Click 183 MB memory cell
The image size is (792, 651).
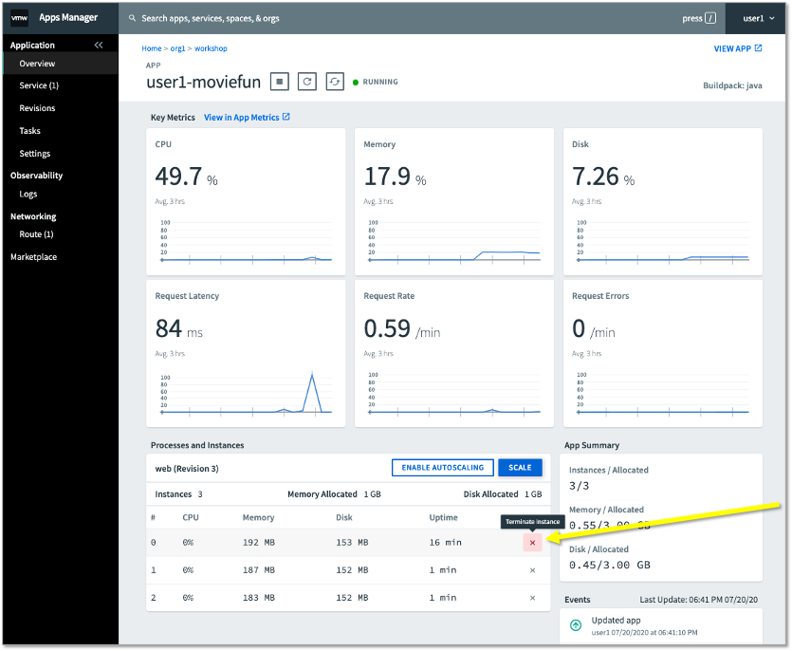[x=259, y=598]
